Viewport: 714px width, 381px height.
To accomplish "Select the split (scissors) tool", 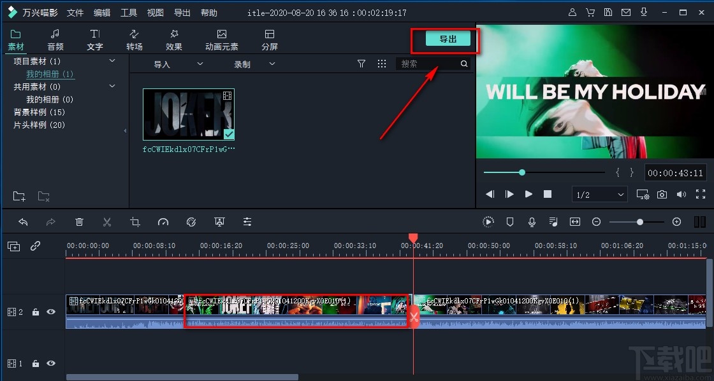I will point(107,222).
